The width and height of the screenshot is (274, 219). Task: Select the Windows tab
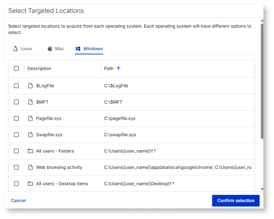pos(89,49)
